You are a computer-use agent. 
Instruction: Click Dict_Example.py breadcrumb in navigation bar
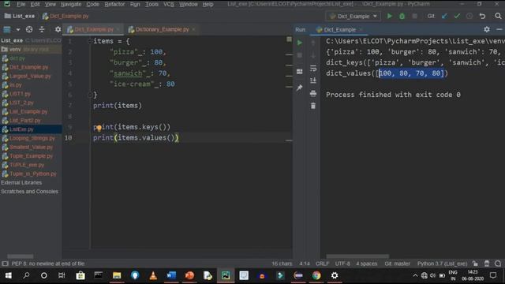pos(65,16)
